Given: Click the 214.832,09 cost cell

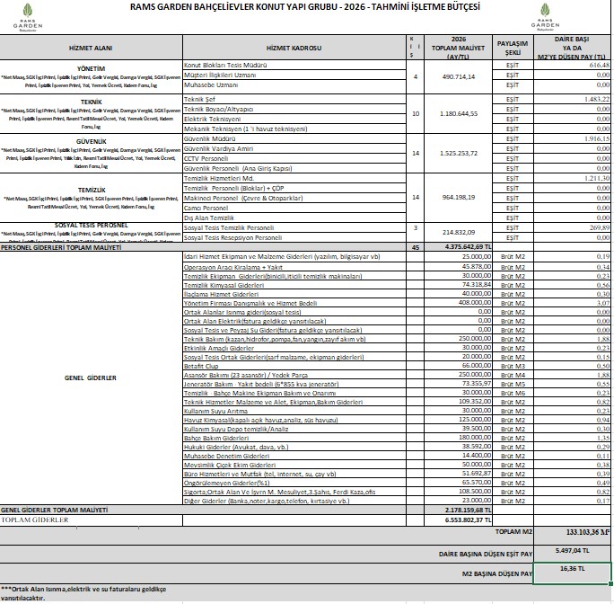Looking at the screenshot, I should [x=458, y=232].
